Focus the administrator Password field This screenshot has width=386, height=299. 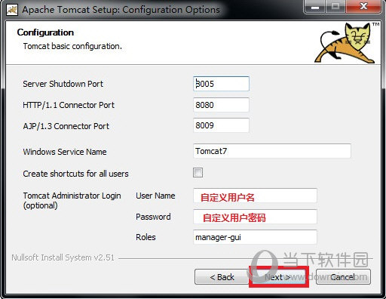point(255,217)
